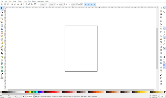Select the Rectangle tool
This screenshot has height=98, width=166.
2,25
